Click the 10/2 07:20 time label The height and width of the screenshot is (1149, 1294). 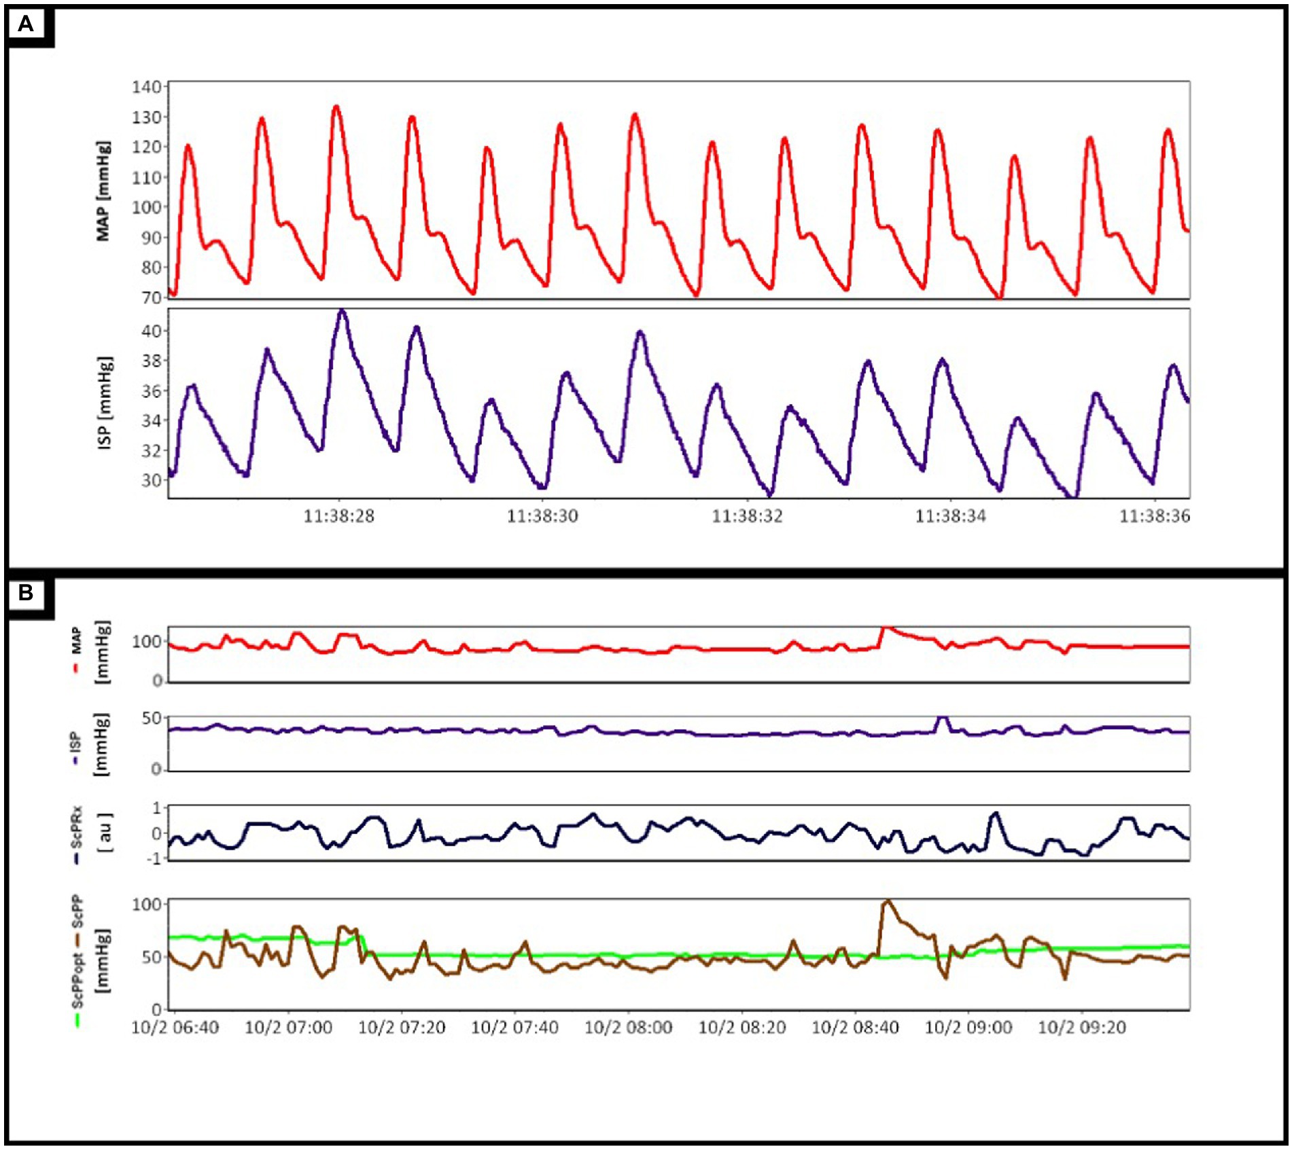point(402,1028)
